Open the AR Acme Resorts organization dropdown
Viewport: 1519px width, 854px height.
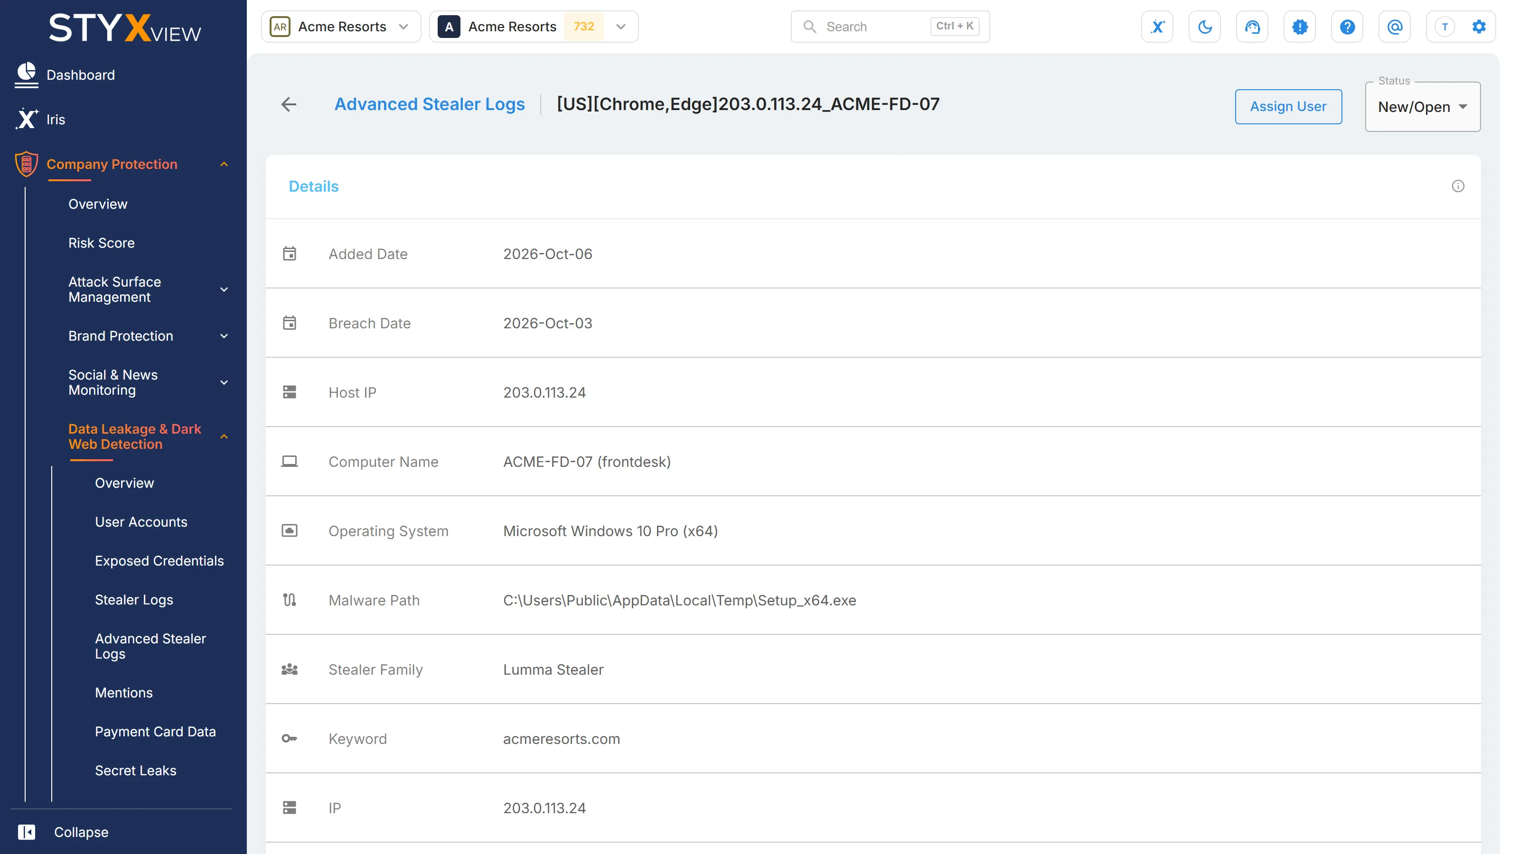(341, 27)
